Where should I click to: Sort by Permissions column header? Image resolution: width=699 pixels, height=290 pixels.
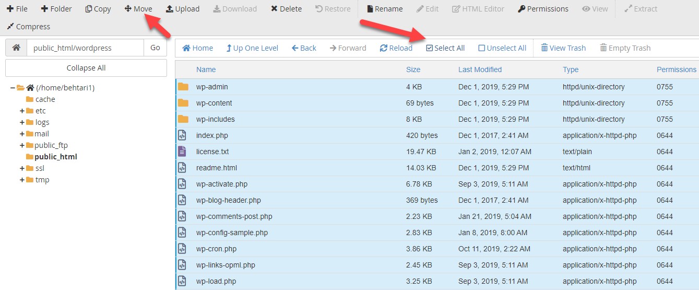point(677,69)
